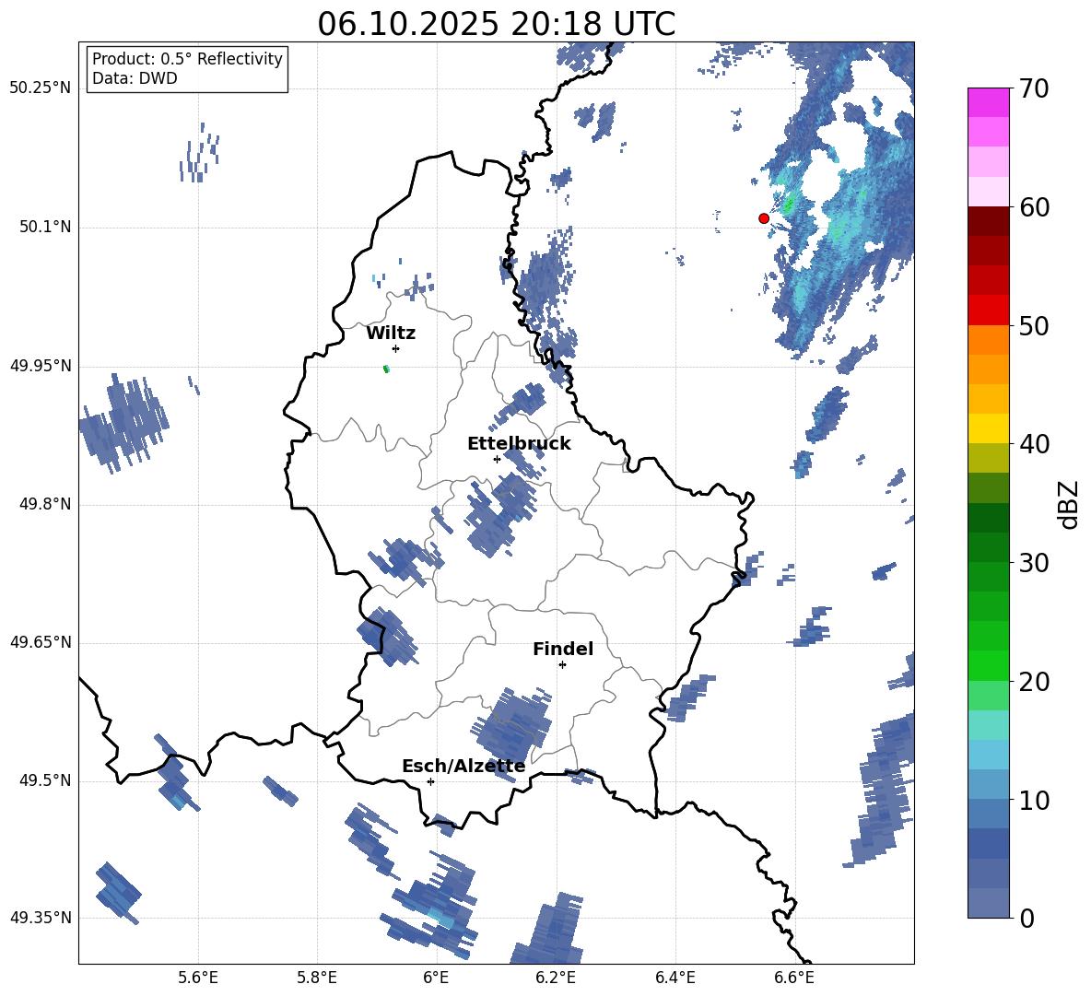Click the 5.6°E longitude label
Screen dimensions: 1091x996
coord(197,978)
